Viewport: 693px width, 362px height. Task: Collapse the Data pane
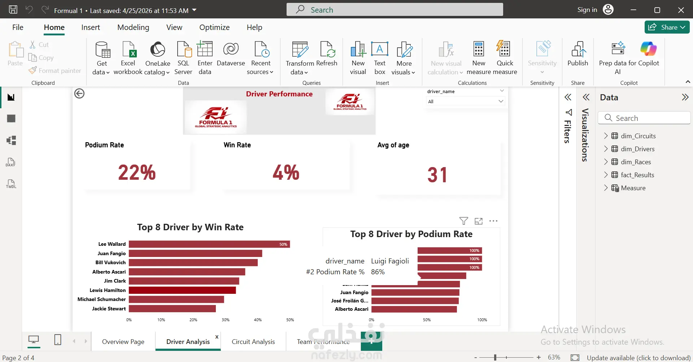tap(685, 97)
